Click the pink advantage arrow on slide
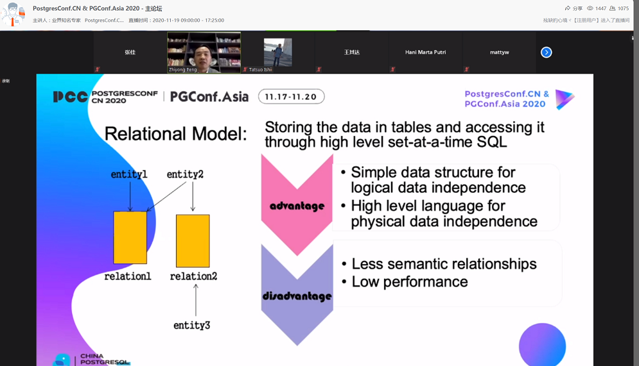Viewport: 639px width, 366px height. pos(297,205)
